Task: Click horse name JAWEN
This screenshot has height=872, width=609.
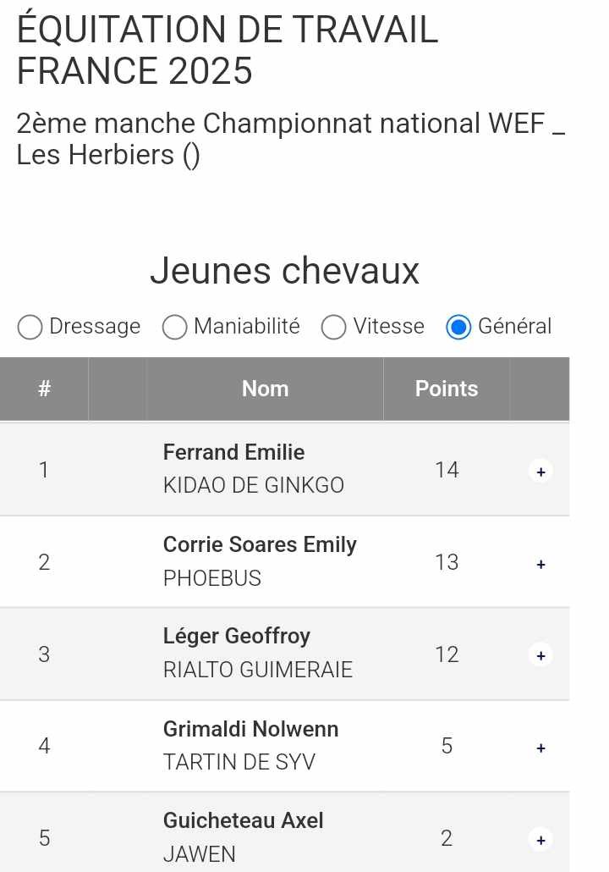Action: pyautogui.click(x=199, y=855)
